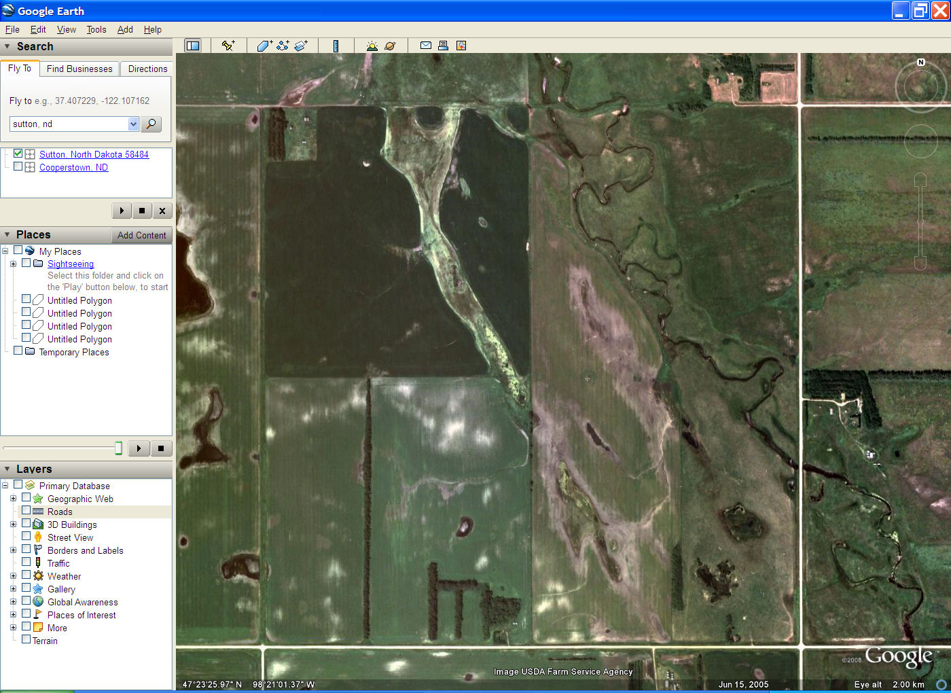Click the North indicator on compass
Viewport: 951px width, 693px height.
click(x=921, y=62)
